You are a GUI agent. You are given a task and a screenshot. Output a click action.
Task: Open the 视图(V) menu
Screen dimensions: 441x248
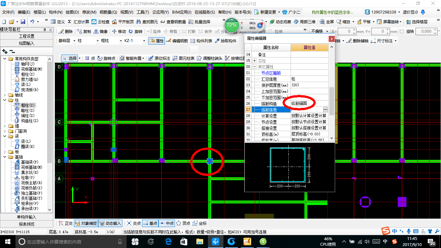(127, 12)
